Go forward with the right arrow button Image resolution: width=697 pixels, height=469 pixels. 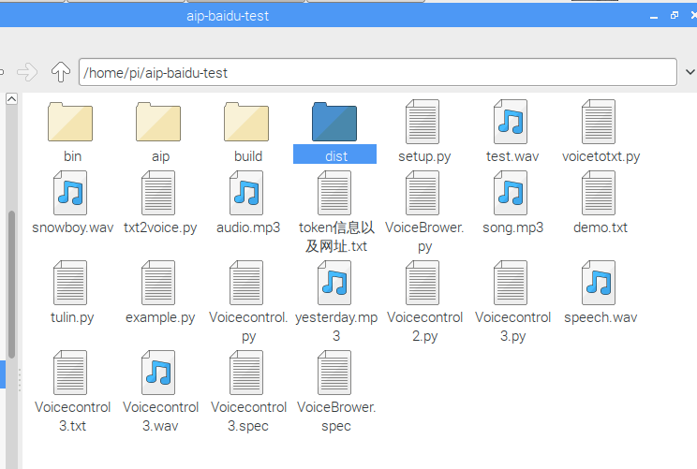coord(27,72)
